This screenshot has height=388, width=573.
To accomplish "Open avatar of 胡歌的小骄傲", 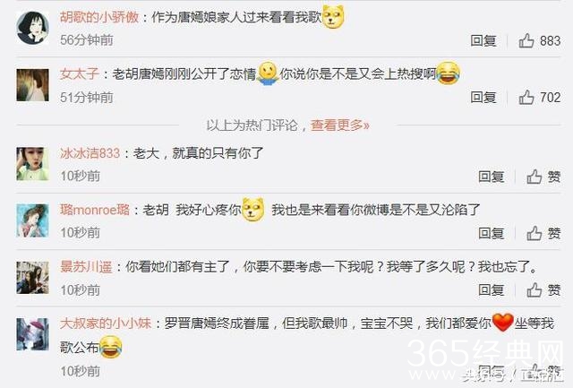I will tap(32, 28).
